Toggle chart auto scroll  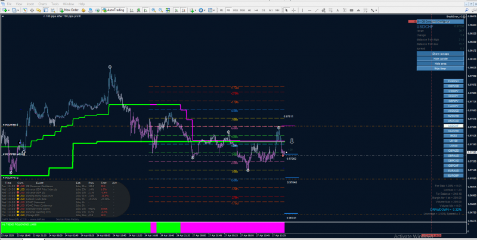[176, 10]
